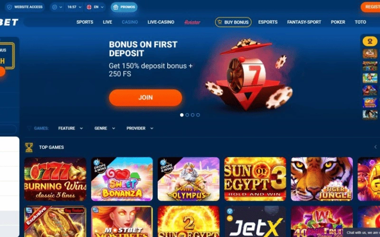Viewport: 380px width, 237px height.
Task: Select the second banner carousel dot
Action: pos(187,115)
